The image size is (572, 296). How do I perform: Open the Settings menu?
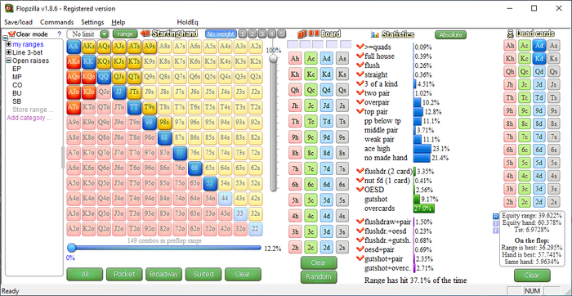[x=92, y=22]
